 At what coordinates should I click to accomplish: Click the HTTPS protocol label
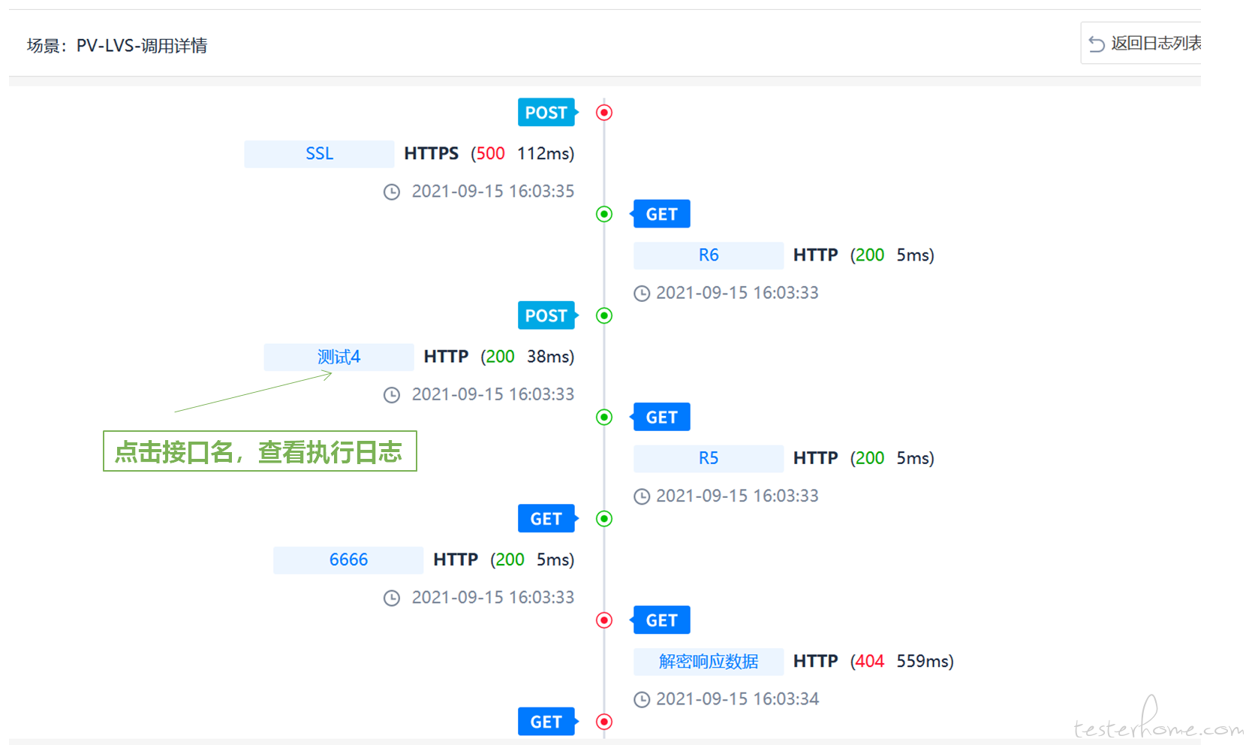(x=432, y=153)
